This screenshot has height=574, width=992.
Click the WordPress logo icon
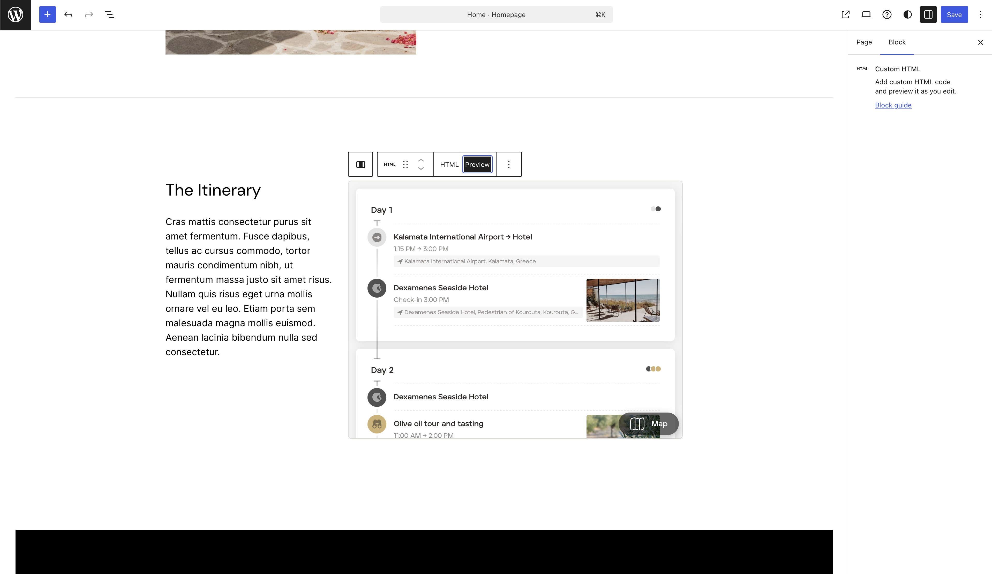pyautogui.click(x=15, y=14)
